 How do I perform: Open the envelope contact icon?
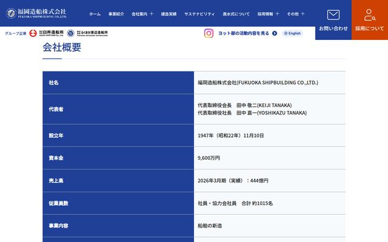click(x=333, y=15)
